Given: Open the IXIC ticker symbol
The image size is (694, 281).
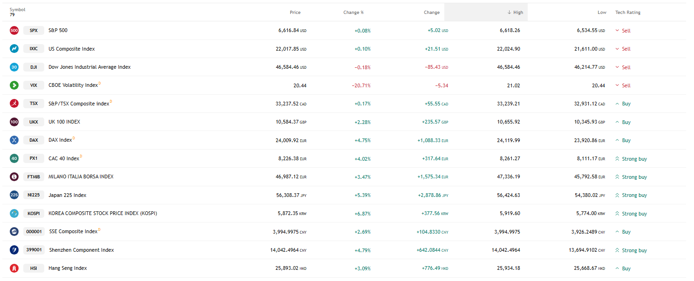Looking at the screenshot, I should tap(34, 49).
